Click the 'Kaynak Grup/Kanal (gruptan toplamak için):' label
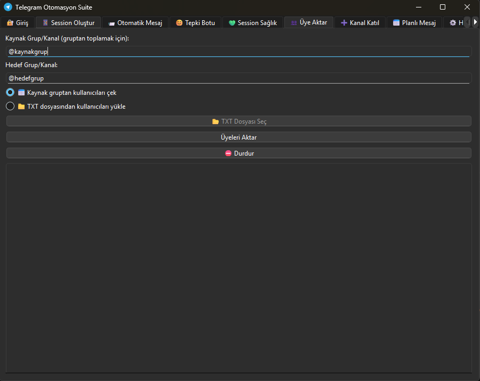 [67, 38]
